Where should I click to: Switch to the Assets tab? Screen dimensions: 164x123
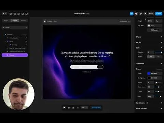click(24, 20)
